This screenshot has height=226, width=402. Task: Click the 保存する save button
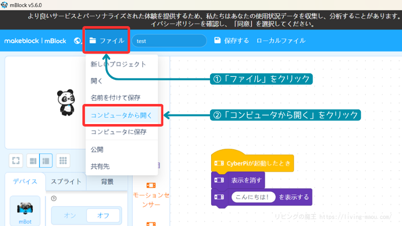pyautogui.click(x=232, y=41)
